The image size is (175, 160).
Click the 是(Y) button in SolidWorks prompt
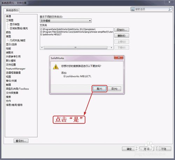pyautogui.click(x=99, y=89)
